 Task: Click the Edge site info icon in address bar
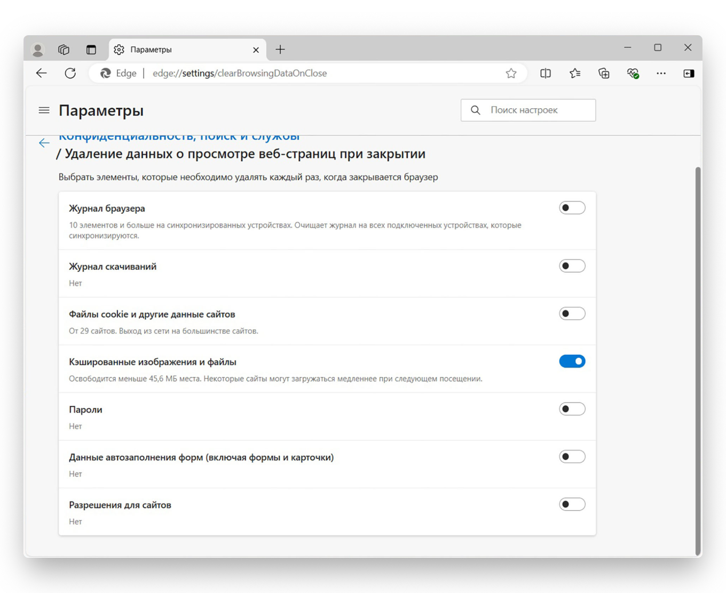click(105, 73)
